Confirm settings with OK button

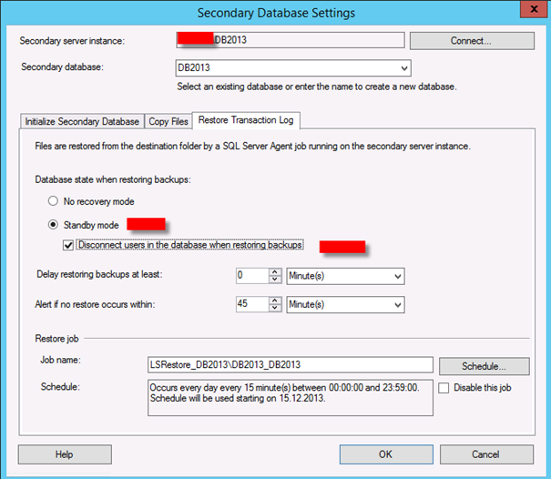[x=386, y=454]
